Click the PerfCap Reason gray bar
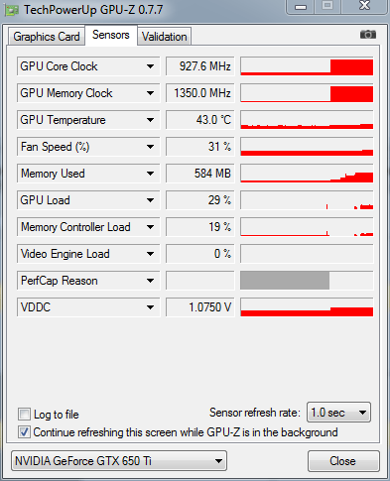The width and height of the screenshot is (390, 481). click(285, 281)
